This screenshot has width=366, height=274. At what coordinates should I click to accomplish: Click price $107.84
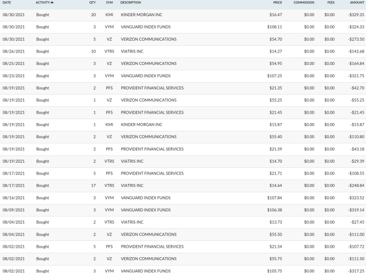coord(274,198)
